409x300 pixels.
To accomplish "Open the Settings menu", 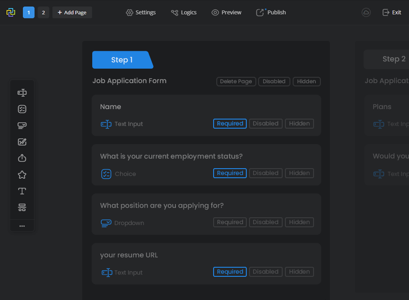I will click(141, 13).
